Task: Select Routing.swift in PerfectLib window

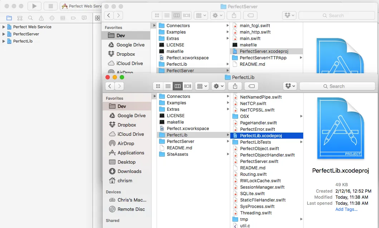Action: point(267,174)
